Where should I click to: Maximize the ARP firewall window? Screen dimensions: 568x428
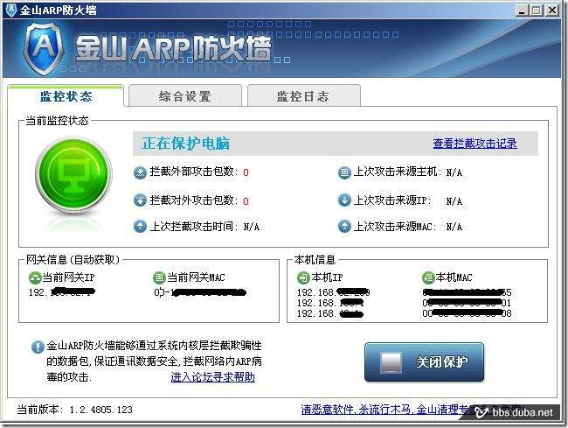click(x=537, y=11)
